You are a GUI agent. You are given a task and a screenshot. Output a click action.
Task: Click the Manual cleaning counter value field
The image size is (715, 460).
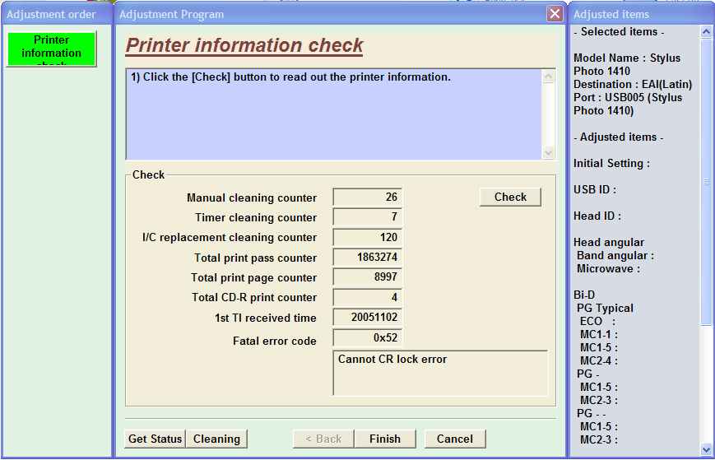[368, 197]
